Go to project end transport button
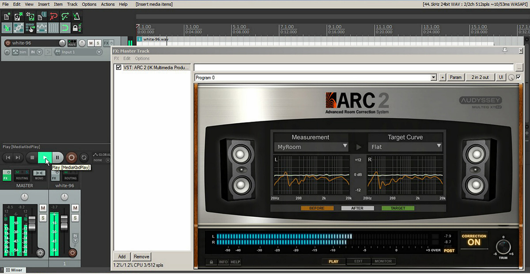Image resolution: width=530 pixels, height=274 pixels. [x=18, y=157]
